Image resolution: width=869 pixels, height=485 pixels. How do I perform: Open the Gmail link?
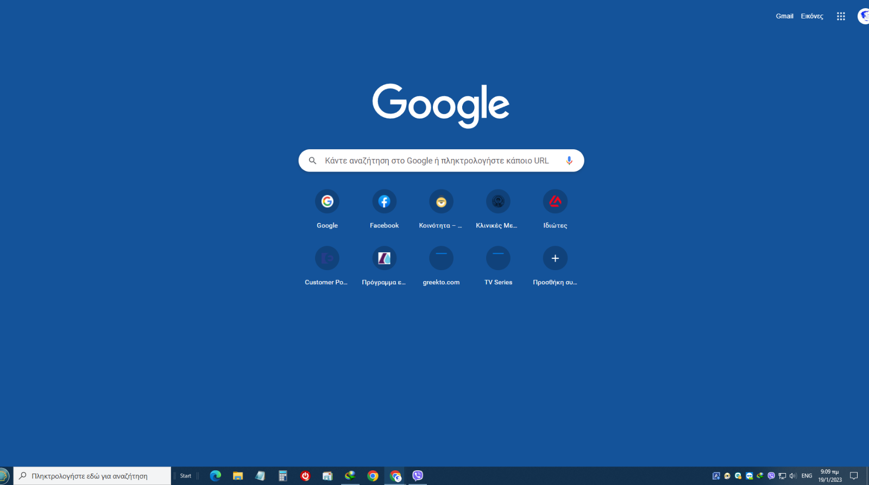tap(784, 16)
